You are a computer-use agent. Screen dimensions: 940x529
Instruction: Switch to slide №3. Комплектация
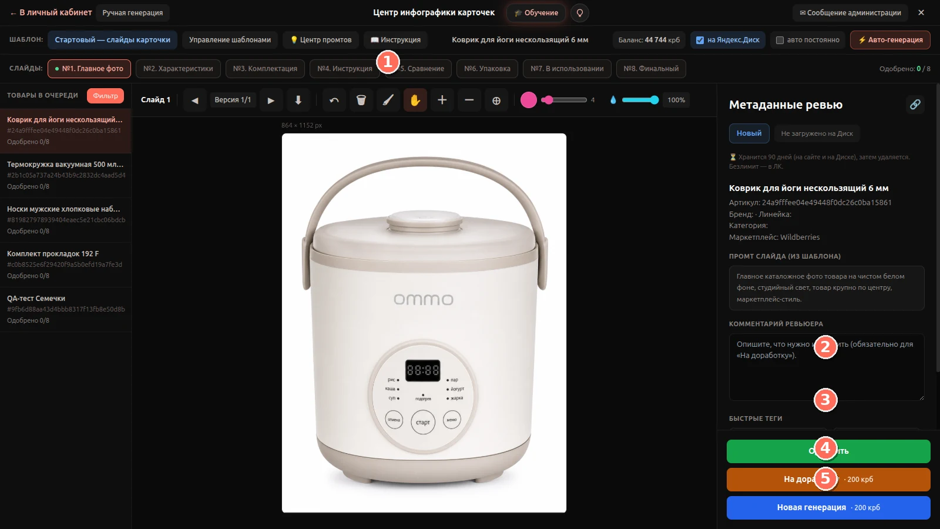tap(265, 69)
